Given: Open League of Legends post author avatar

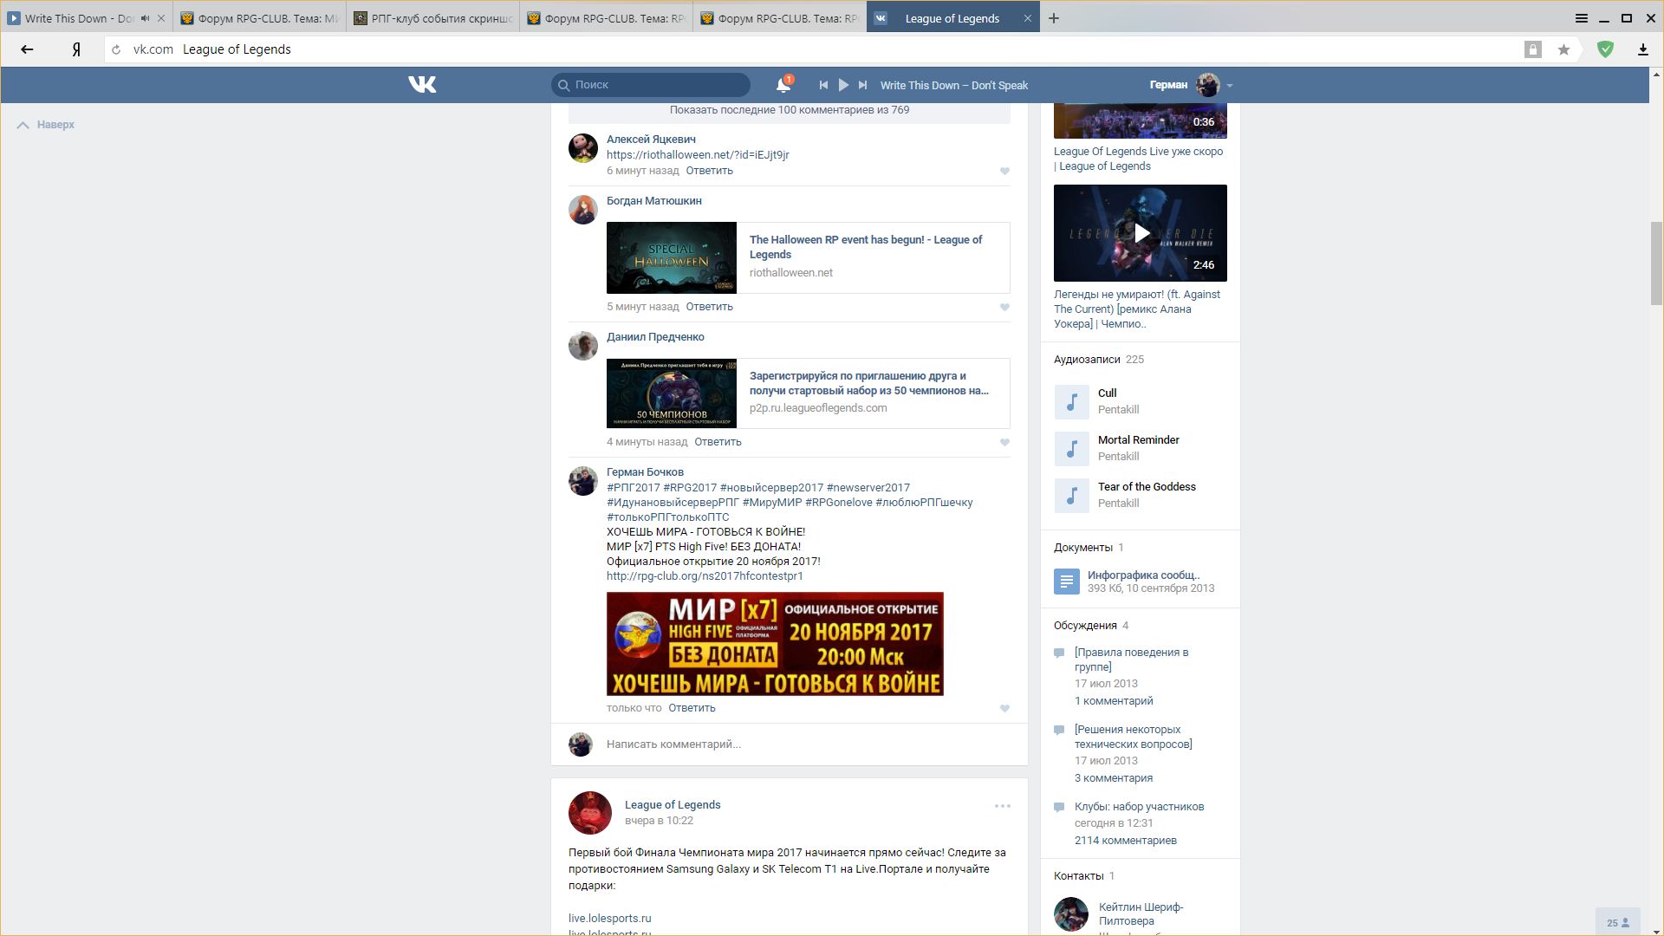Looking at the screenshot, I should (590, 812).
